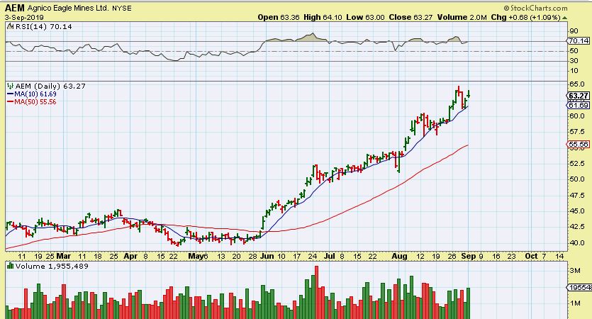Click the Jun label on the date axis
Screen dimensions: 592x319
pyautogui.click(x=267, y=256)
